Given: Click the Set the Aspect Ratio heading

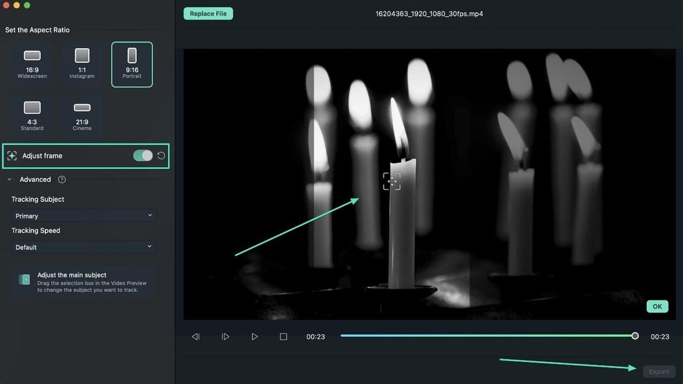Looking at the screenshot, I should [37, 30].
